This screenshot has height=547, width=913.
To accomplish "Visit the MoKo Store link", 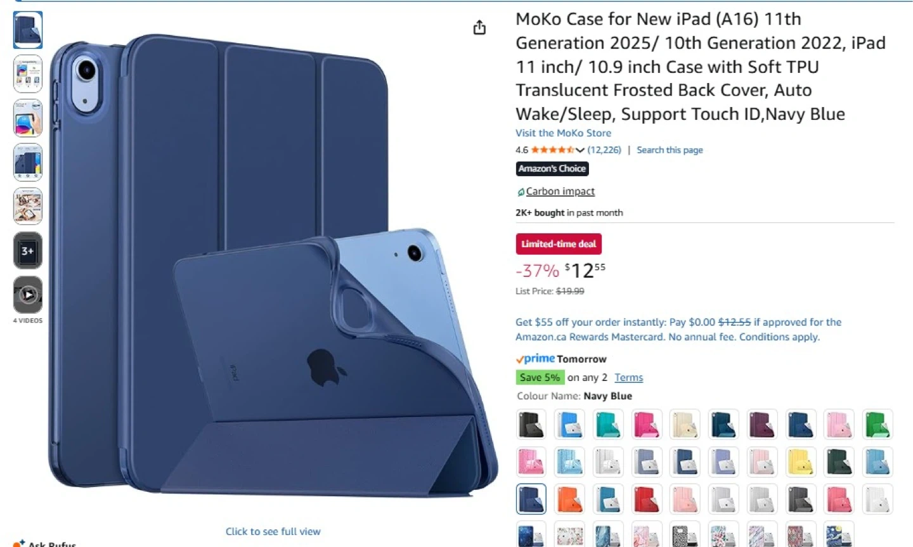I will 563,133.
